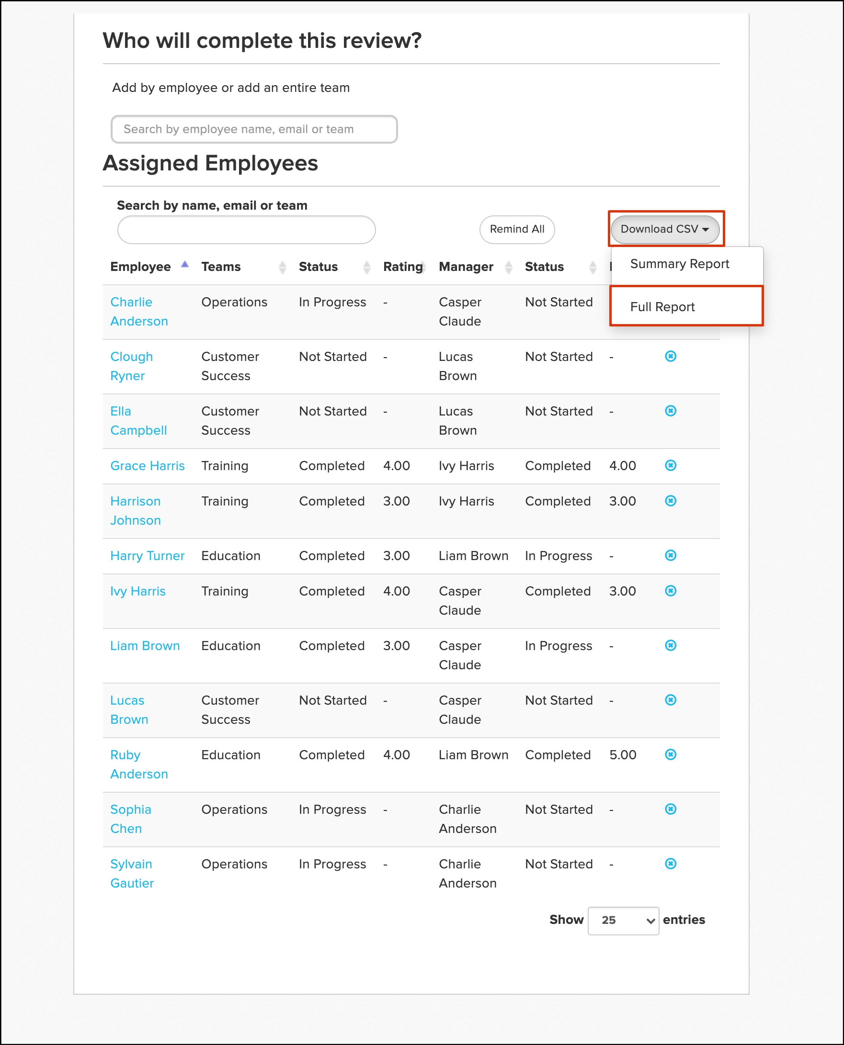This screenshot has width=844, height=1045.
Task: Open Harrison Johnson's employee link
Action: click(x=135, y=510)
